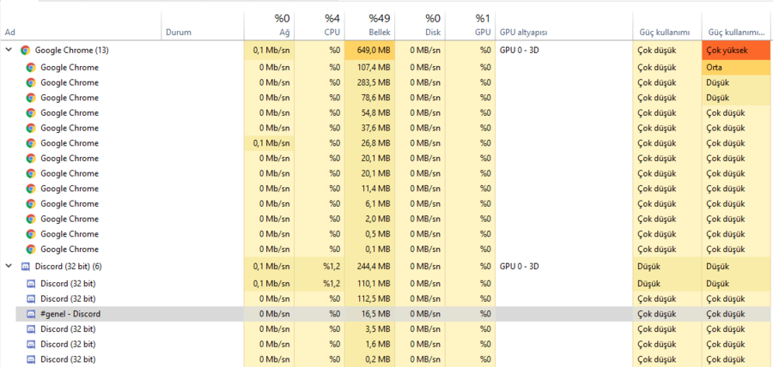Sort processes by the Disk column

click(x=419, y=26)
